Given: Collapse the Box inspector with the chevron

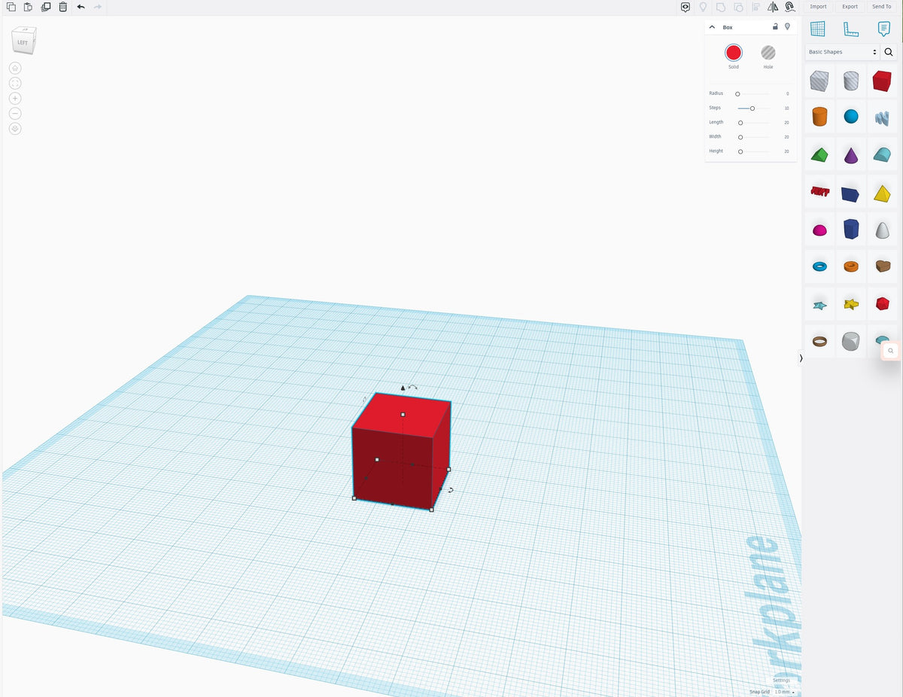Looking at the screenshot, I should click(x=711, y=26).
